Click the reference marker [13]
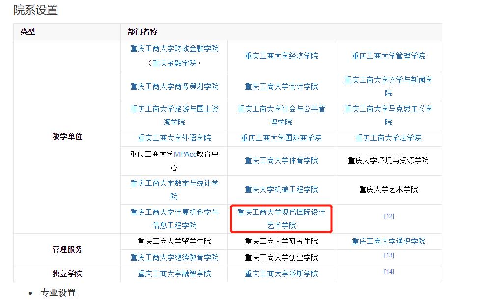Image resolution: width=478 pixels, height=304 pixels. pyautogui.click(x=389, y=255)
